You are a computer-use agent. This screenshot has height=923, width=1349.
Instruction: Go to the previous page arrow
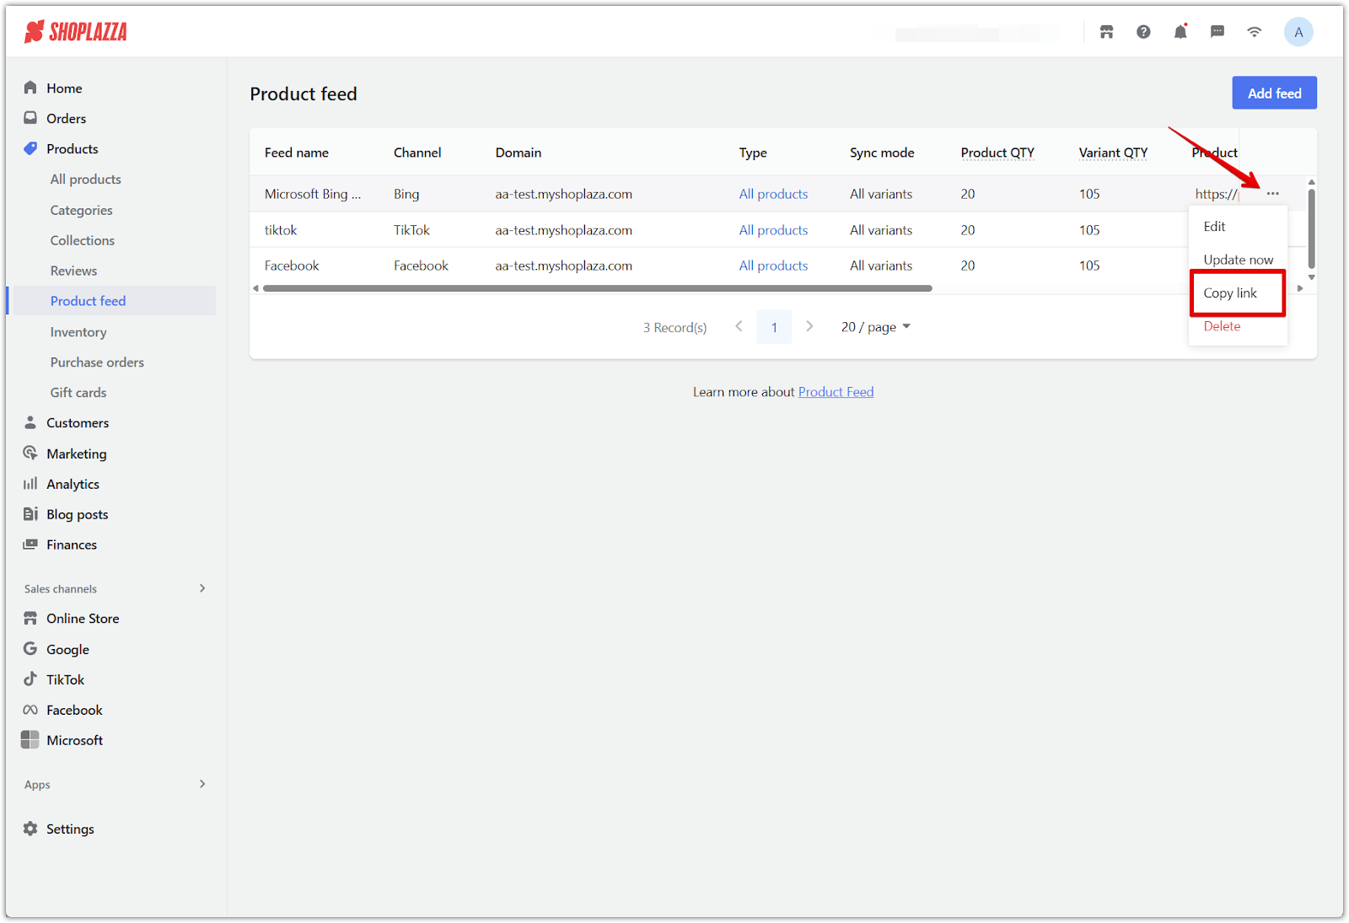(x=739, y=326)
